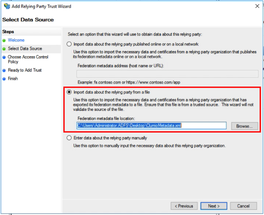Proceed with the Next button
The width and height of the screenshot is (264, 215).
coord(214,206)
